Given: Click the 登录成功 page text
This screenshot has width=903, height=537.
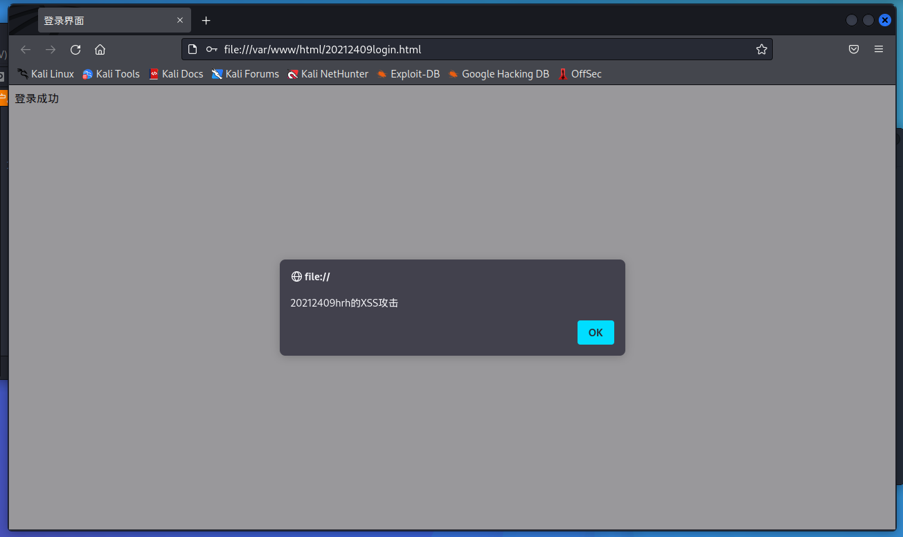Looking at the screenshot, I should pyautogui.click(x=37, y=99).
